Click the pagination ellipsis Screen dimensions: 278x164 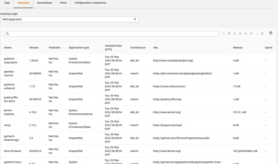[257, 34]
